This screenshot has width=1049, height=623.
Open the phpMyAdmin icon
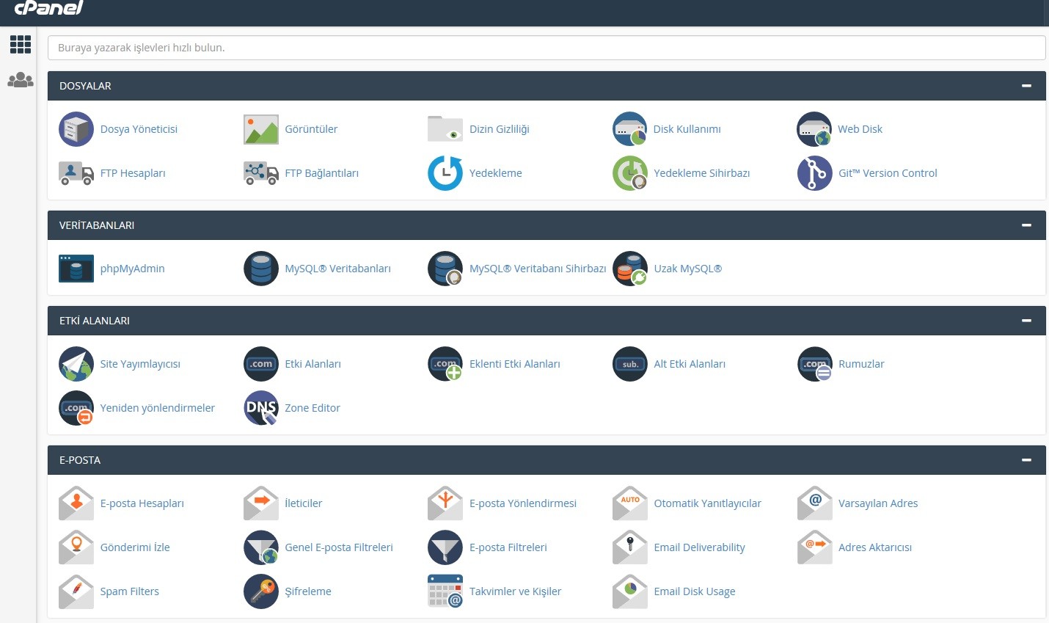pos(76,269)
